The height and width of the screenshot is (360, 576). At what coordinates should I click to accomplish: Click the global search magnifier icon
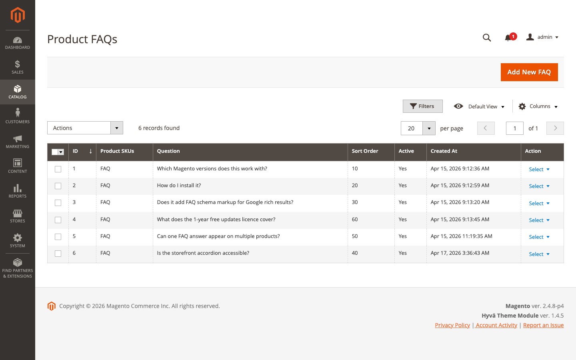point(487,38)
